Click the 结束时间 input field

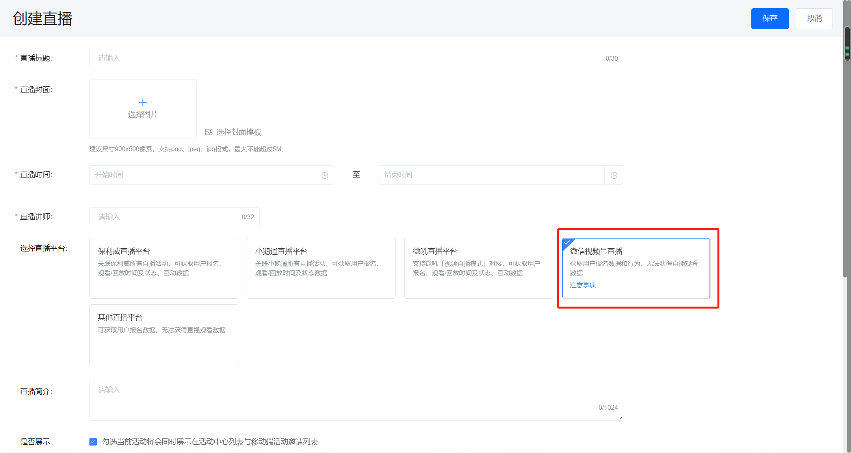(x=491, y=175)
